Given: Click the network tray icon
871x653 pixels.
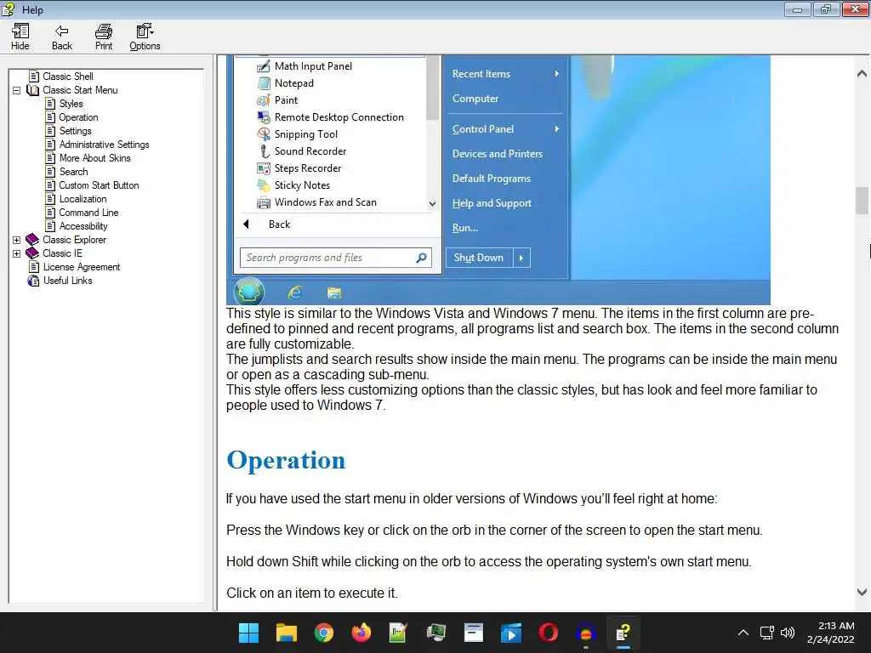Looking at the screenshot, I should tap(767, 633).
